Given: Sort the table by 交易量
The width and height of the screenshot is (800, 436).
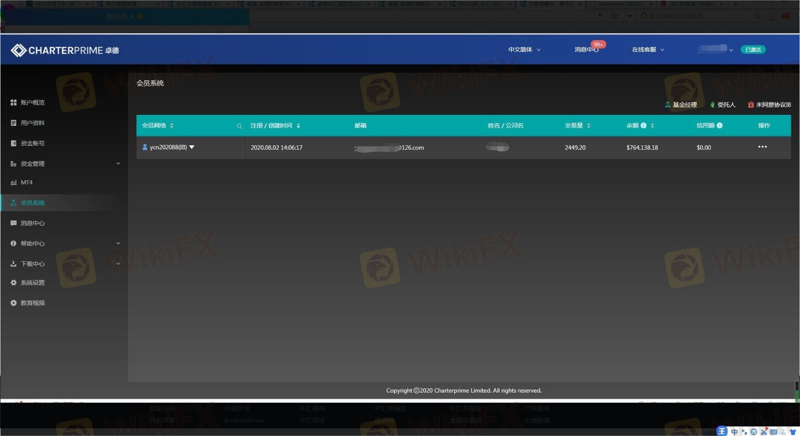Looking at the screenshot, I should (588, 126).
